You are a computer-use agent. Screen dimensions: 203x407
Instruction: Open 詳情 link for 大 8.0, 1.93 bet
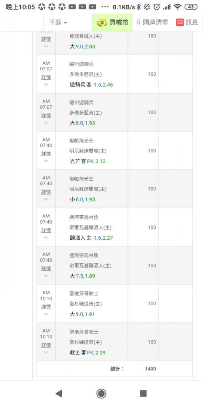46,116
